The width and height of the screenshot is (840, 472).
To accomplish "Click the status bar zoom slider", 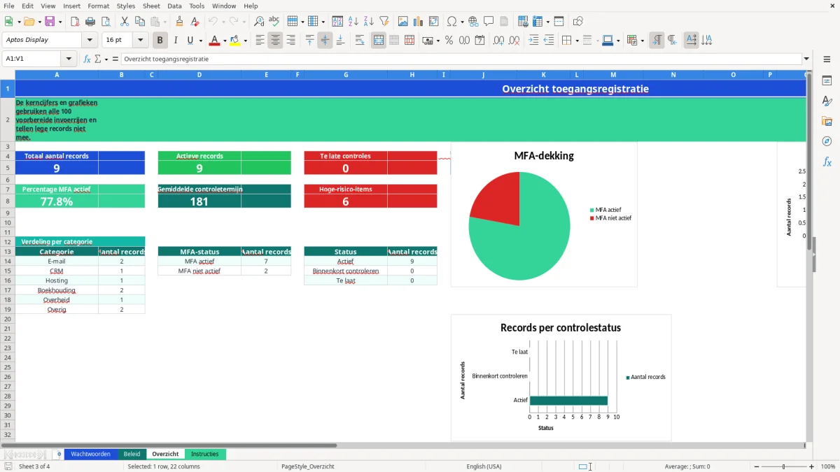I will point(783,466).
